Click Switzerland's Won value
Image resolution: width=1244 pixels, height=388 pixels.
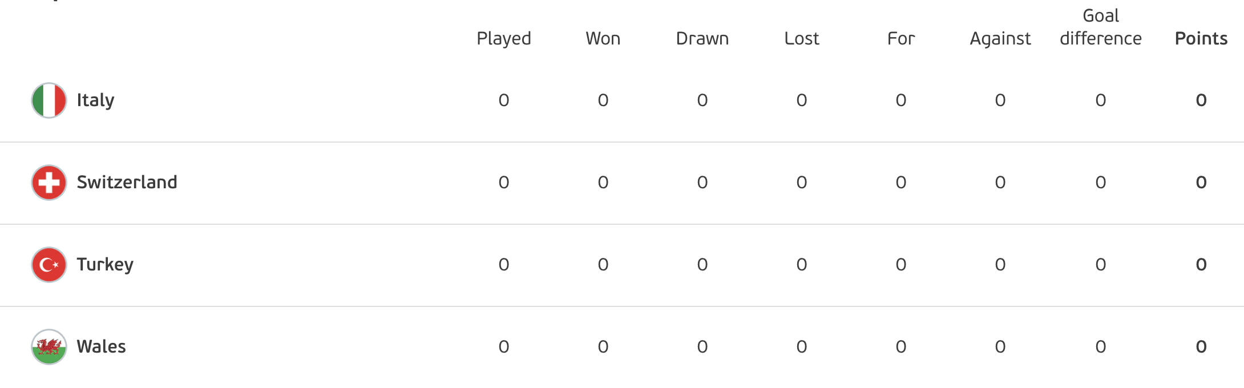(x=603, y=183)
